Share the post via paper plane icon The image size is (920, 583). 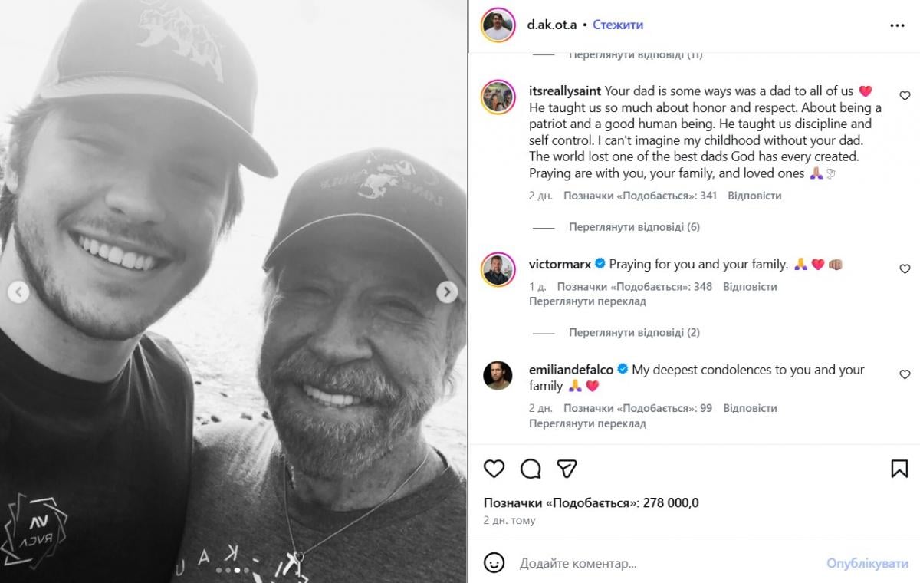tap(567, 469)
